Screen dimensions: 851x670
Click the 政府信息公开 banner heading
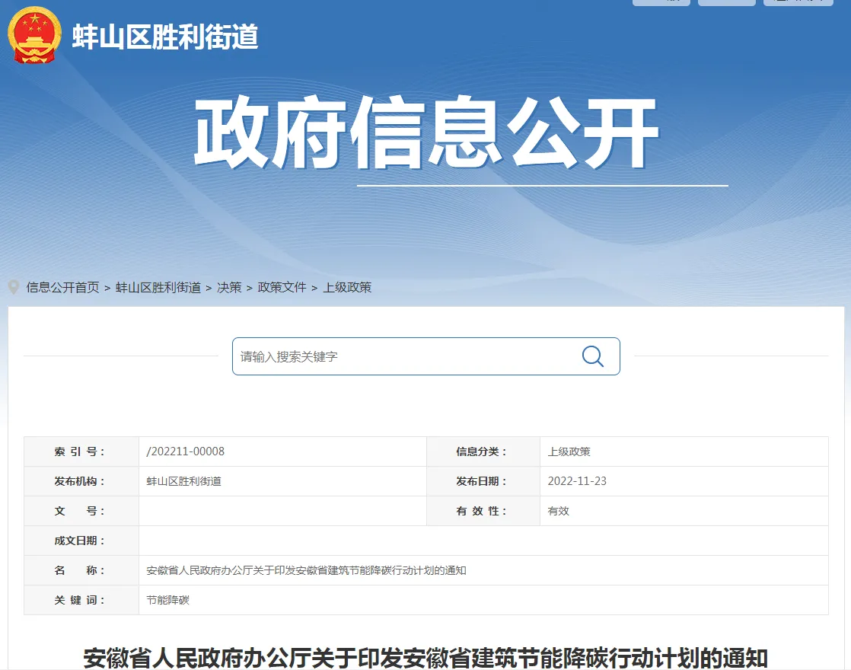426,132
